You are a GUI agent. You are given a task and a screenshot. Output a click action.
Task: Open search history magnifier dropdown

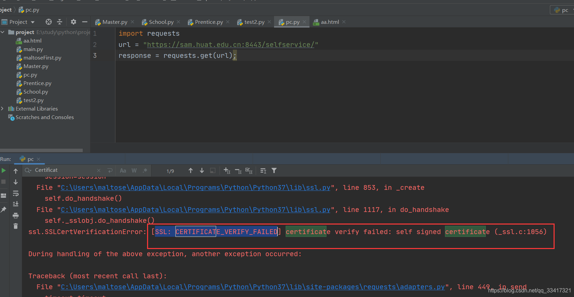(28, 170)
